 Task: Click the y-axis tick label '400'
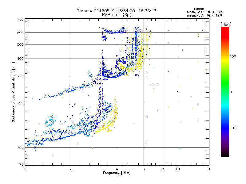20,59
